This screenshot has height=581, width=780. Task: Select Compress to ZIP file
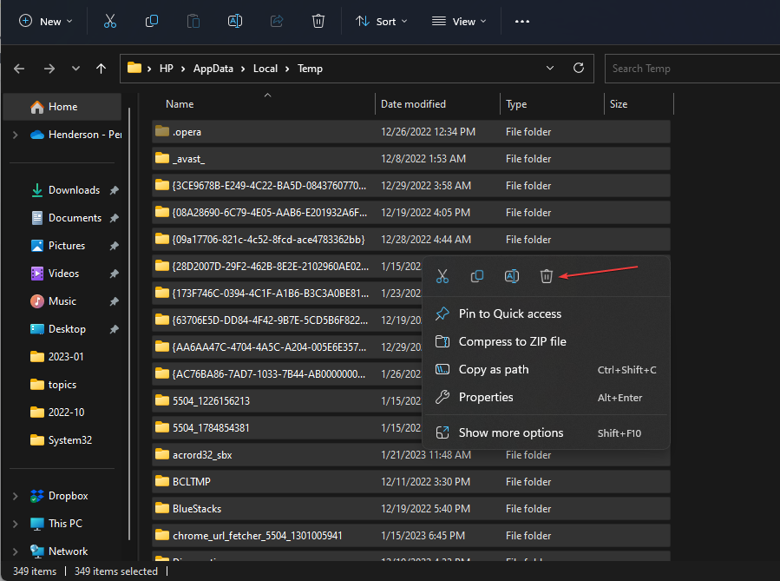click(512, 341)
